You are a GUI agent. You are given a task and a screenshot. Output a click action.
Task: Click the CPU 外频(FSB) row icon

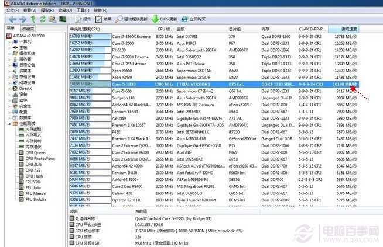pos(72,243)
